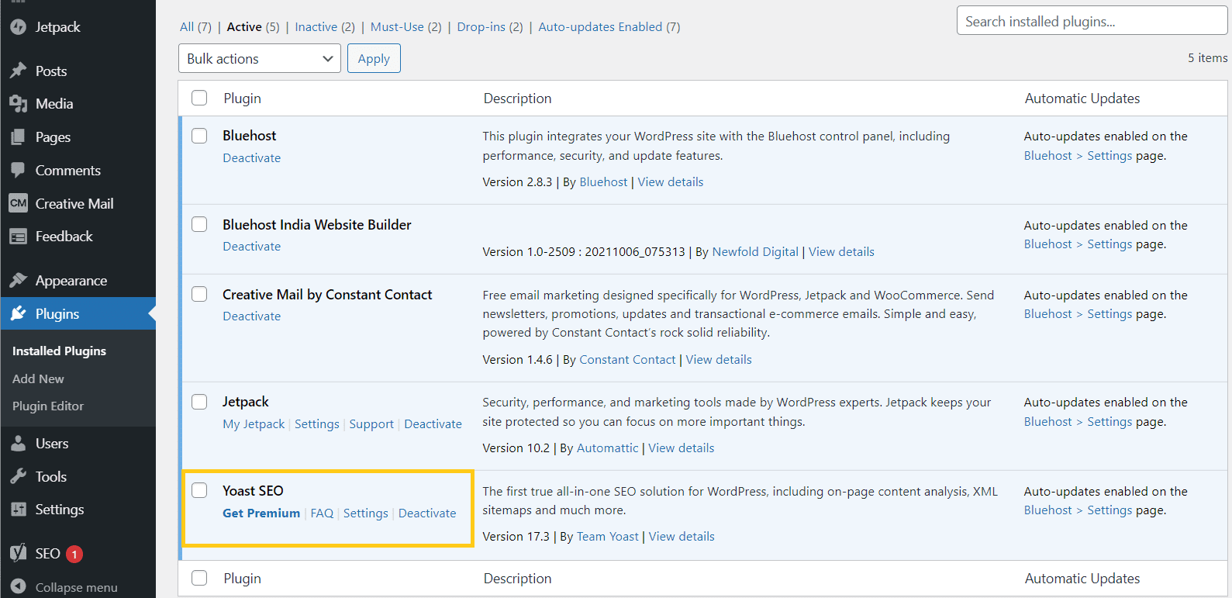This screenshot has width=1232, height=598.
Task: Click the Appearance paintbrush icon
Action: 19,280
